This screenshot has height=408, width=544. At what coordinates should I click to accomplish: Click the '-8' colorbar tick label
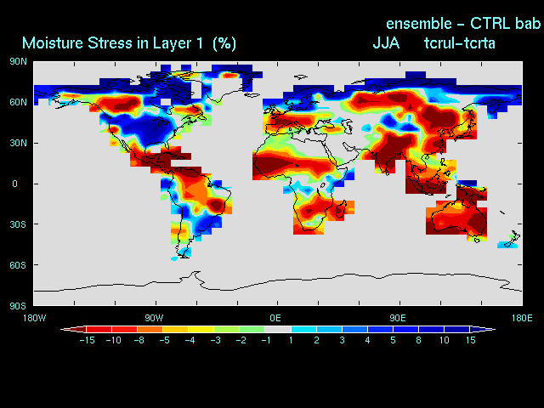(139, 340)
